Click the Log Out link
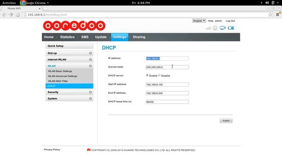Viewport: 282px width, 158px height. point(230,21)
